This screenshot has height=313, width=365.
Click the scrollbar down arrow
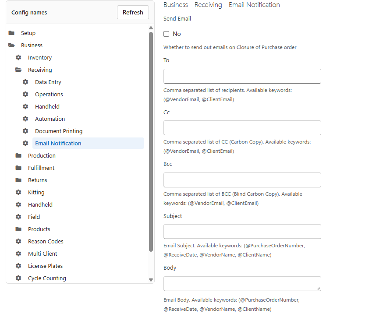(151, 280)
